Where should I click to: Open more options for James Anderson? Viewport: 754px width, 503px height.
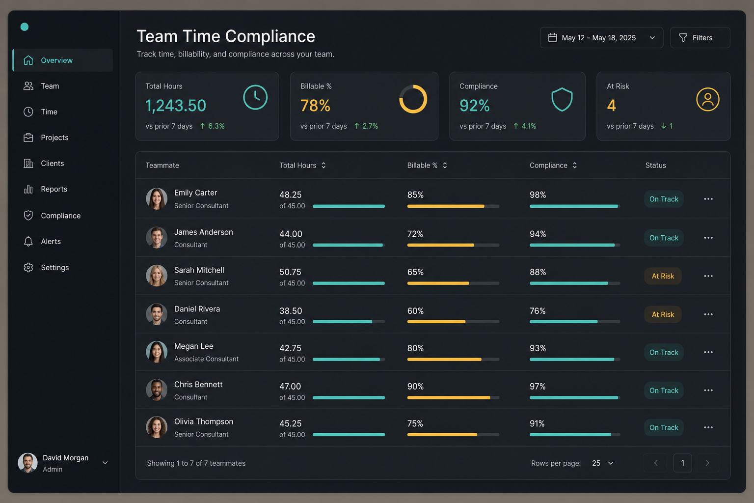pos(708,238)
